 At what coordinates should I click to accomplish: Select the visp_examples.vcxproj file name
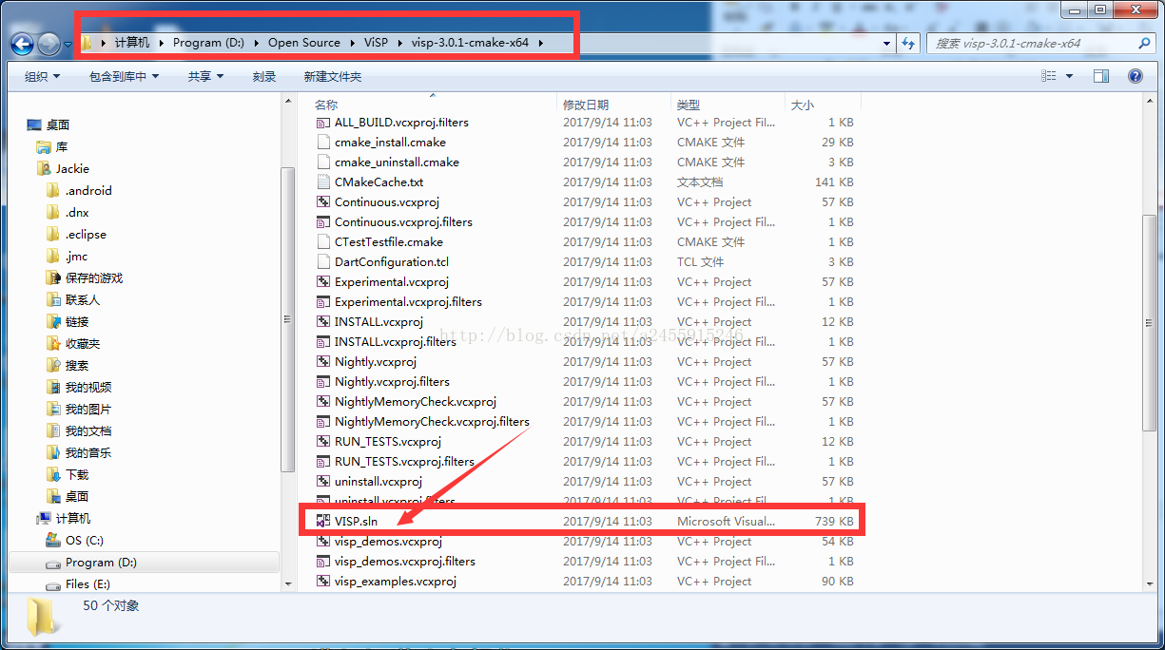pyautogui.click(x=396, y=581)
